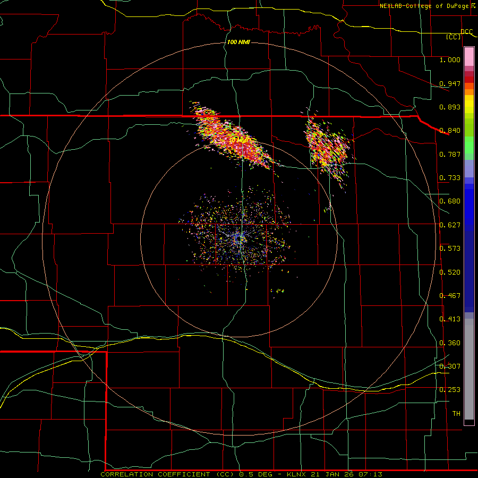Select the 0.573 scale value
The image size is (478, 478).
point(450,249)
